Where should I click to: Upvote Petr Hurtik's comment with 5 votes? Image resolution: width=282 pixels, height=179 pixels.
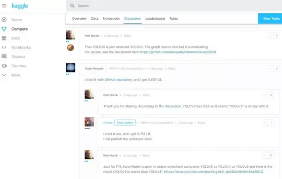(271, 36)
